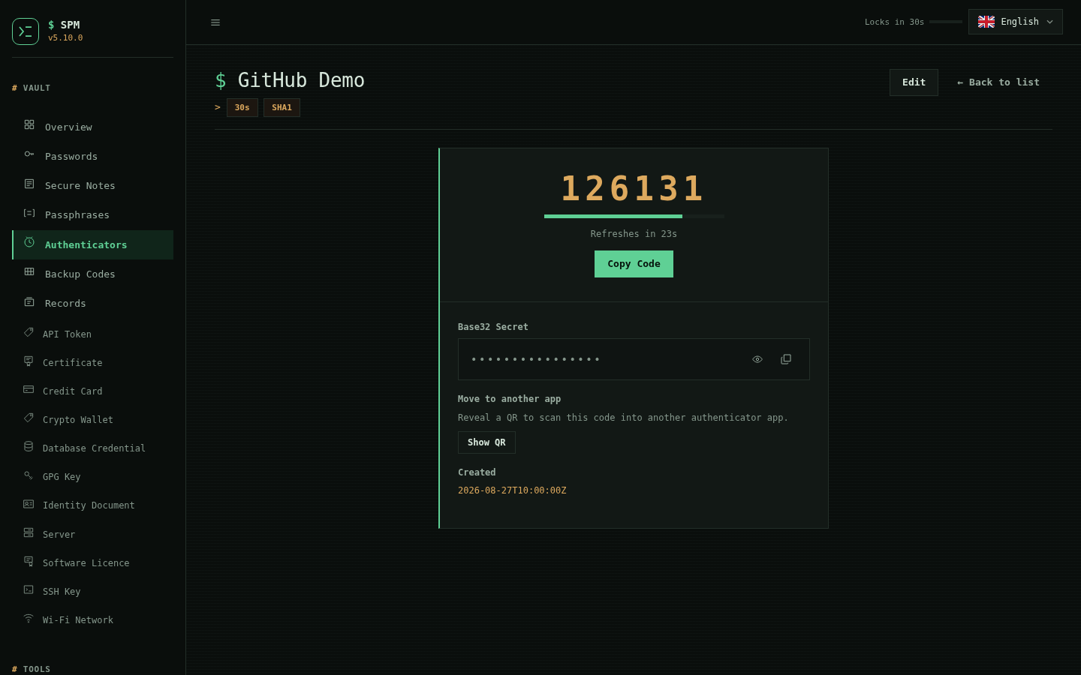Click the Edit button

tap(914, 82)
